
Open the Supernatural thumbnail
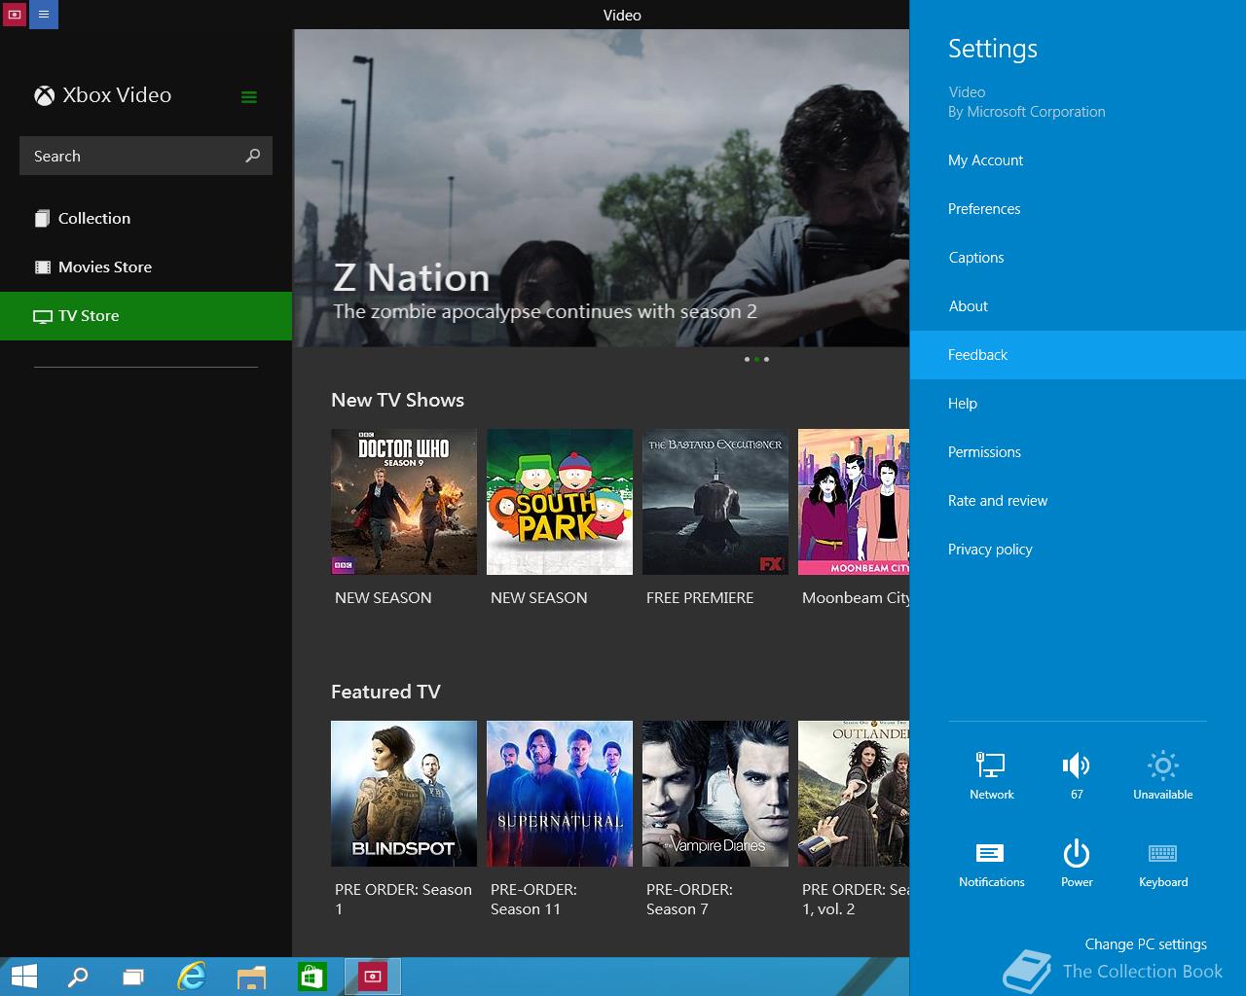[x=560, y=794]
